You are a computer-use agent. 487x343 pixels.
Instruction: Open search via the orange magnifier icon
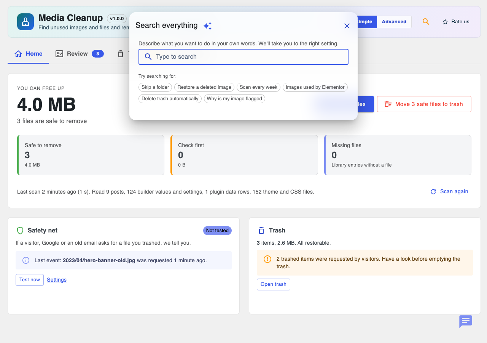click(x=426, y=22)
